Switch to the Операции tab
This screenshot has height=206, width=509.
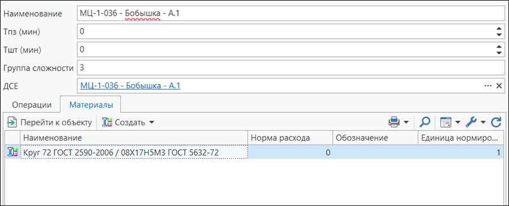tap(32, 105)
